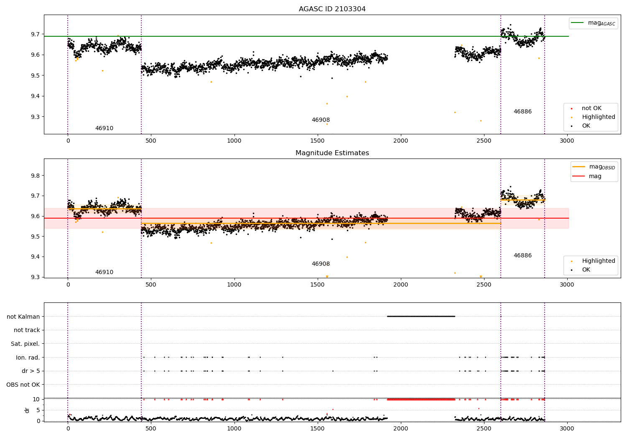627x438 pixels.
Task: Click the black 'not Kalman' bar in bottom panel
Action: point(421,316)
